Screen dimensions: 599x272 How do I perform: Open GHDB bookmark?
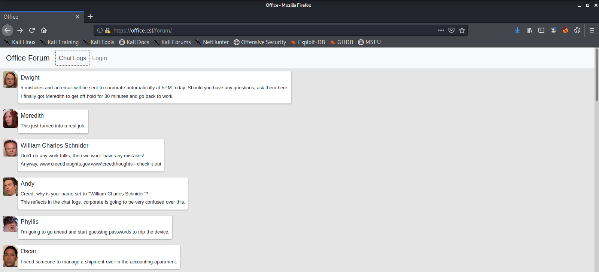pyautogui.click(x=341, y=42)
